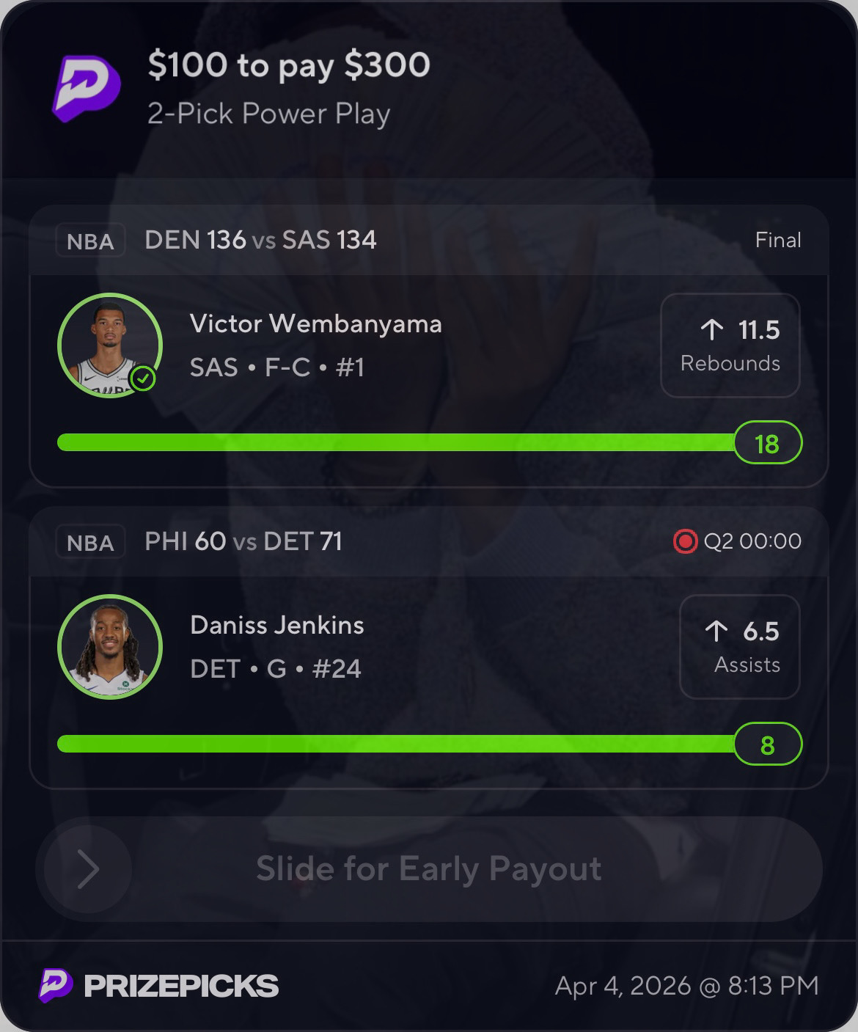Click Wembanyama's green progress bar

(396, 442)
